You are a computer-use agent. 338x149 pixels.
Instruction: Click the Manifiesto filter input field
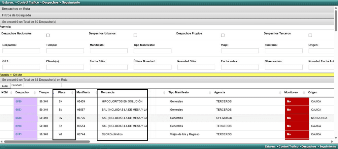109,51
